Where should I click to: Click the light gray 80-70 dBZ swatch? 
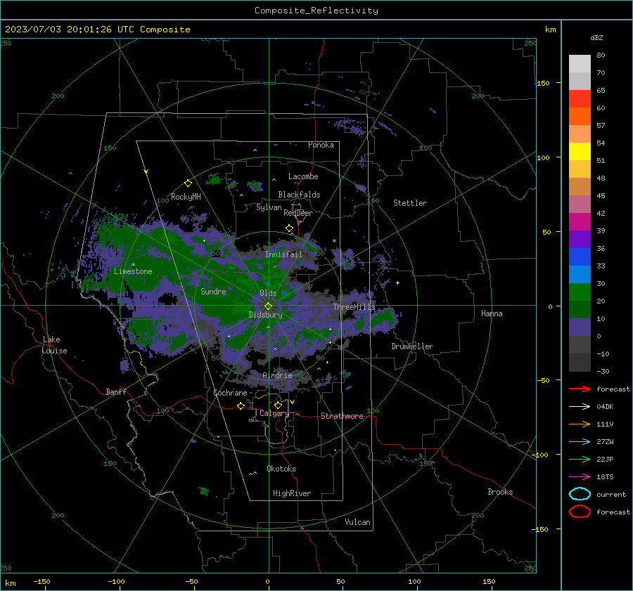pos(580,64)
